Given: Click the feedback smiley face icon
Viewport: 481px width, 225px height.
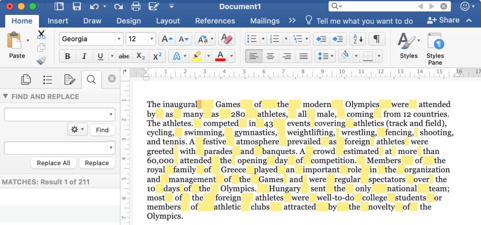Looking at the screenshot, I should click(465, 6).
